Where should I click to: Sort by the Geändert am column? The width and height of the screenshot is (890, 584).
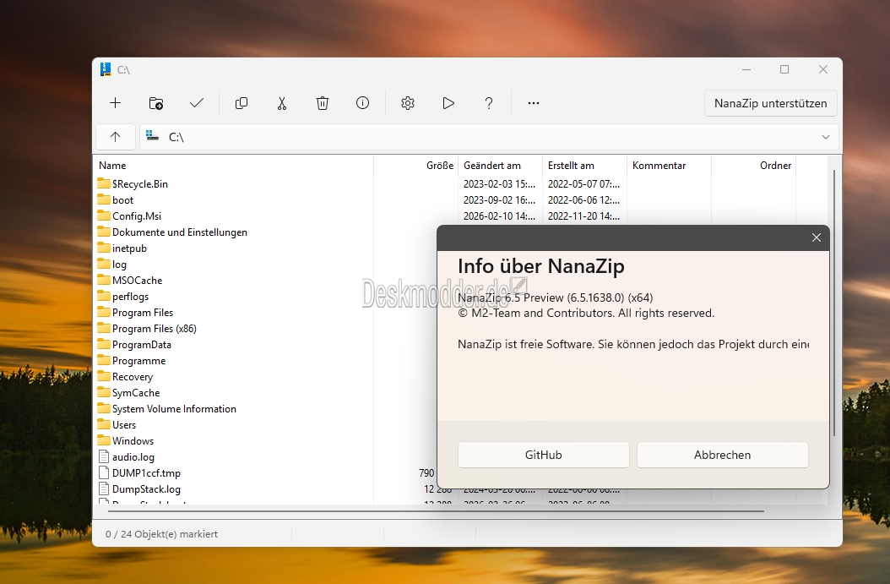[492, 166]
